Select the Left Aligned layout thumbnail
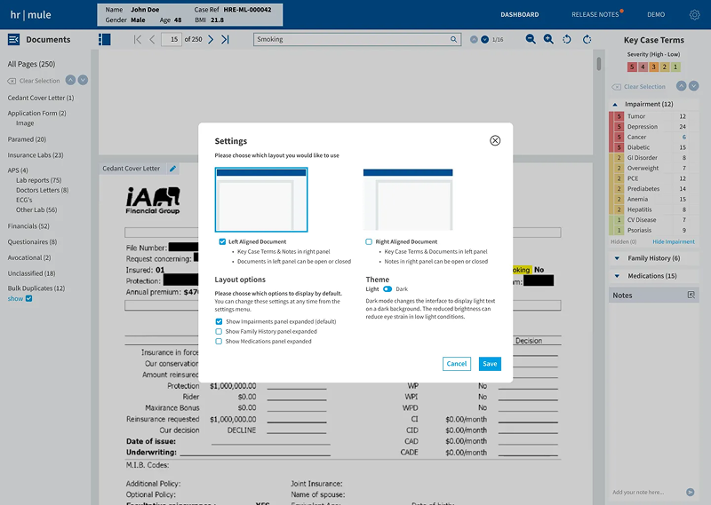This screenshot has height=505, width=711. click(x=261, y=200)
